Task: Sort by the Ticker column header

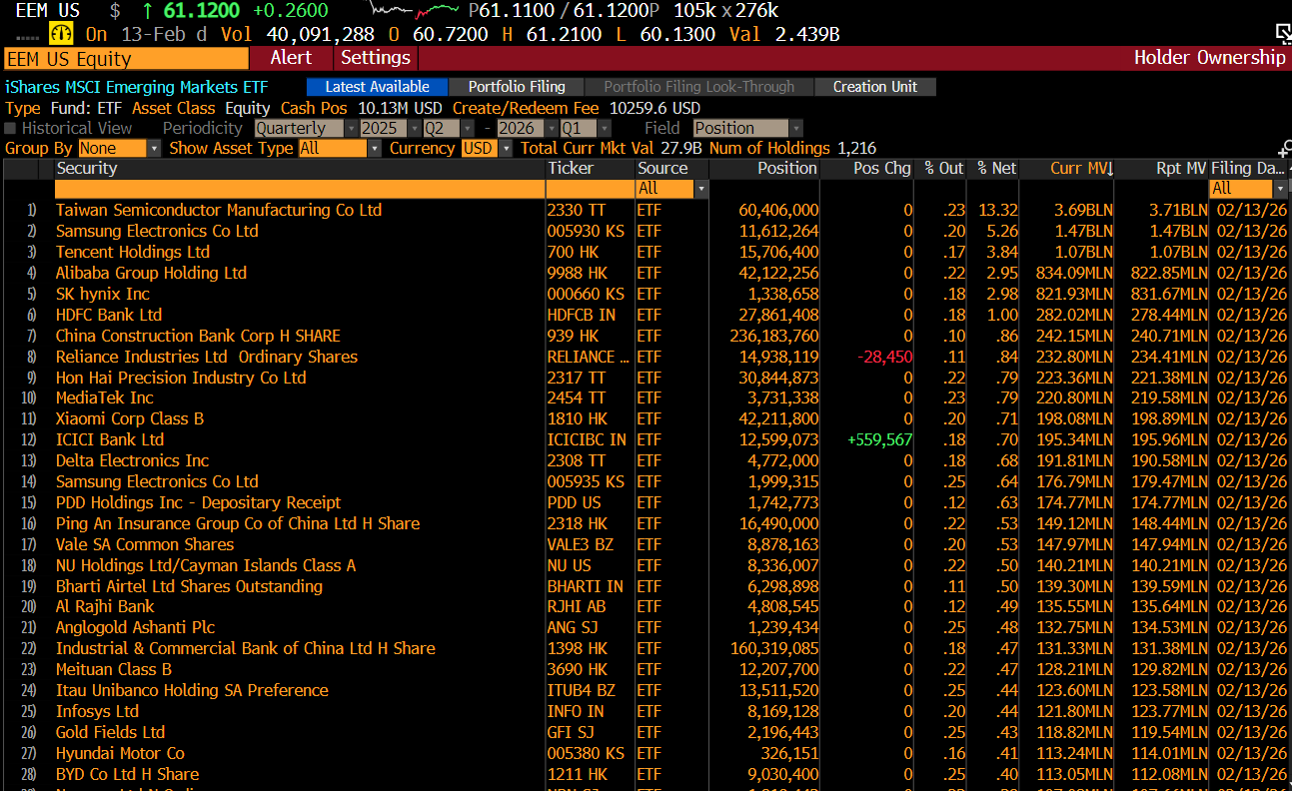Action: coord(590,169)
